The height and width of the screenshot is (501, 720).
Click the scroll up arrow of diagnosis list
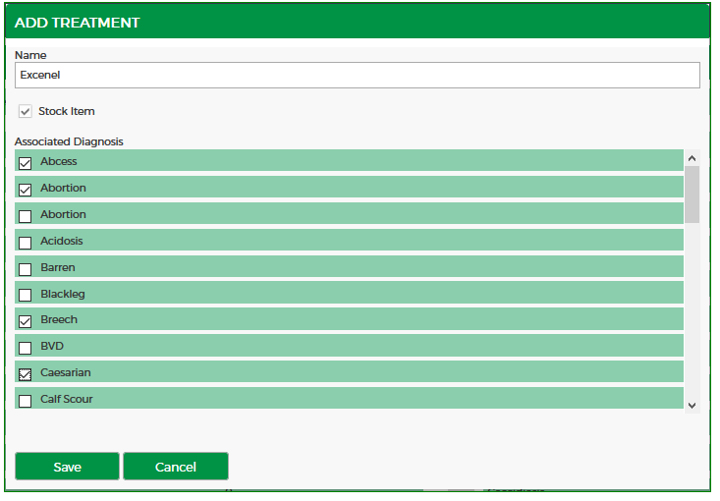(x=692, y=158)
